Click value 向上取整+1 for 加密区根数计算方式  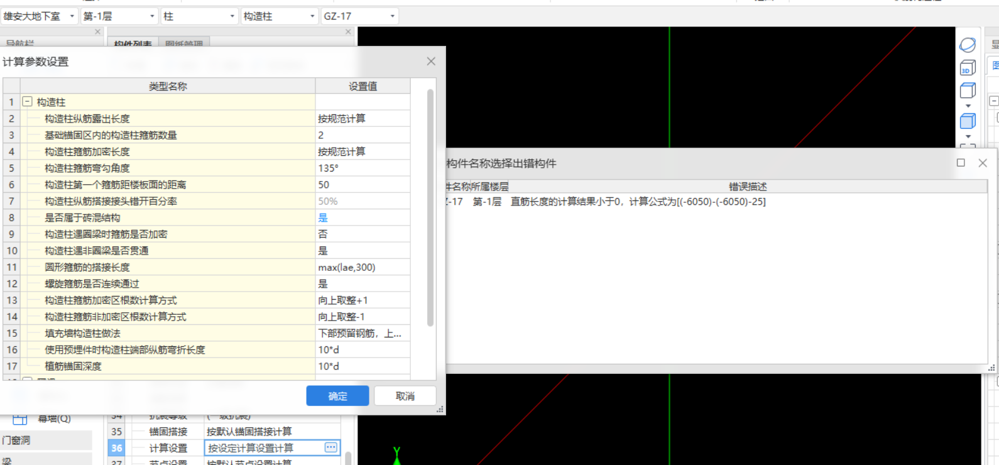click(363, 300)
